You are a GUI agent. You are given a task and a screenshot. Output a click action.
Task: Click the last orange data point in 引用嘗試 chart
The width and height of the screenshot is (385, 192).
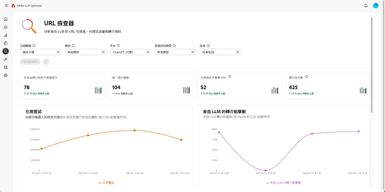coord(181,140)
